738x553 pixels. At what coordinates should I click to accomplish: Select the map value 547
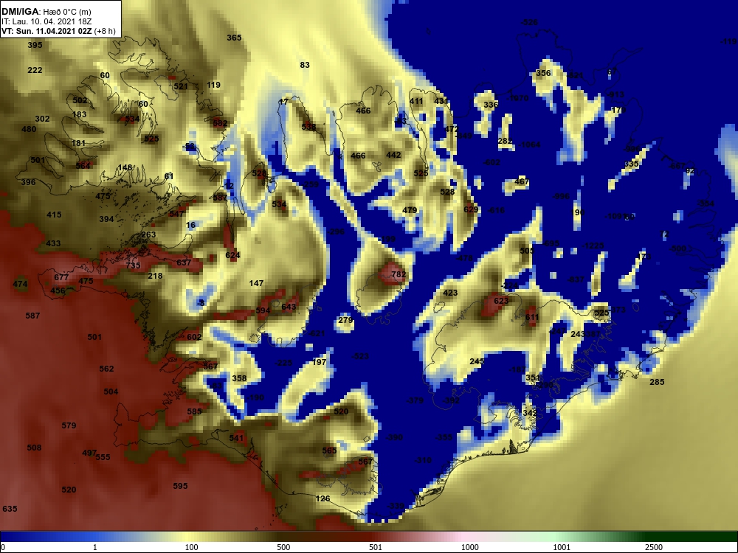176,214
